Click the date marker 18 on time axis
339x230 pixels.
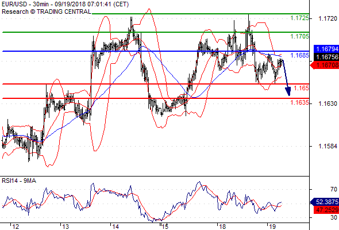click(222, 227)
